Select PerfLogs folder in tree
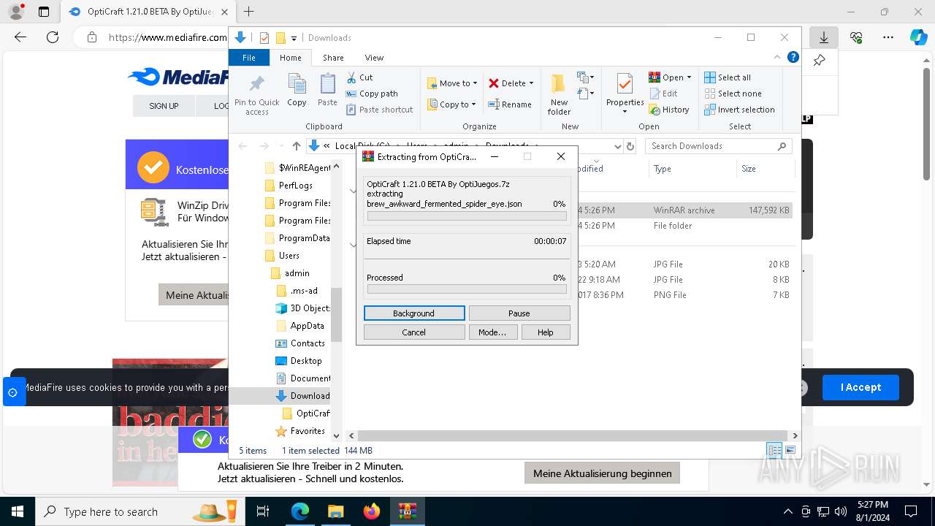 (x=289, y=186)
